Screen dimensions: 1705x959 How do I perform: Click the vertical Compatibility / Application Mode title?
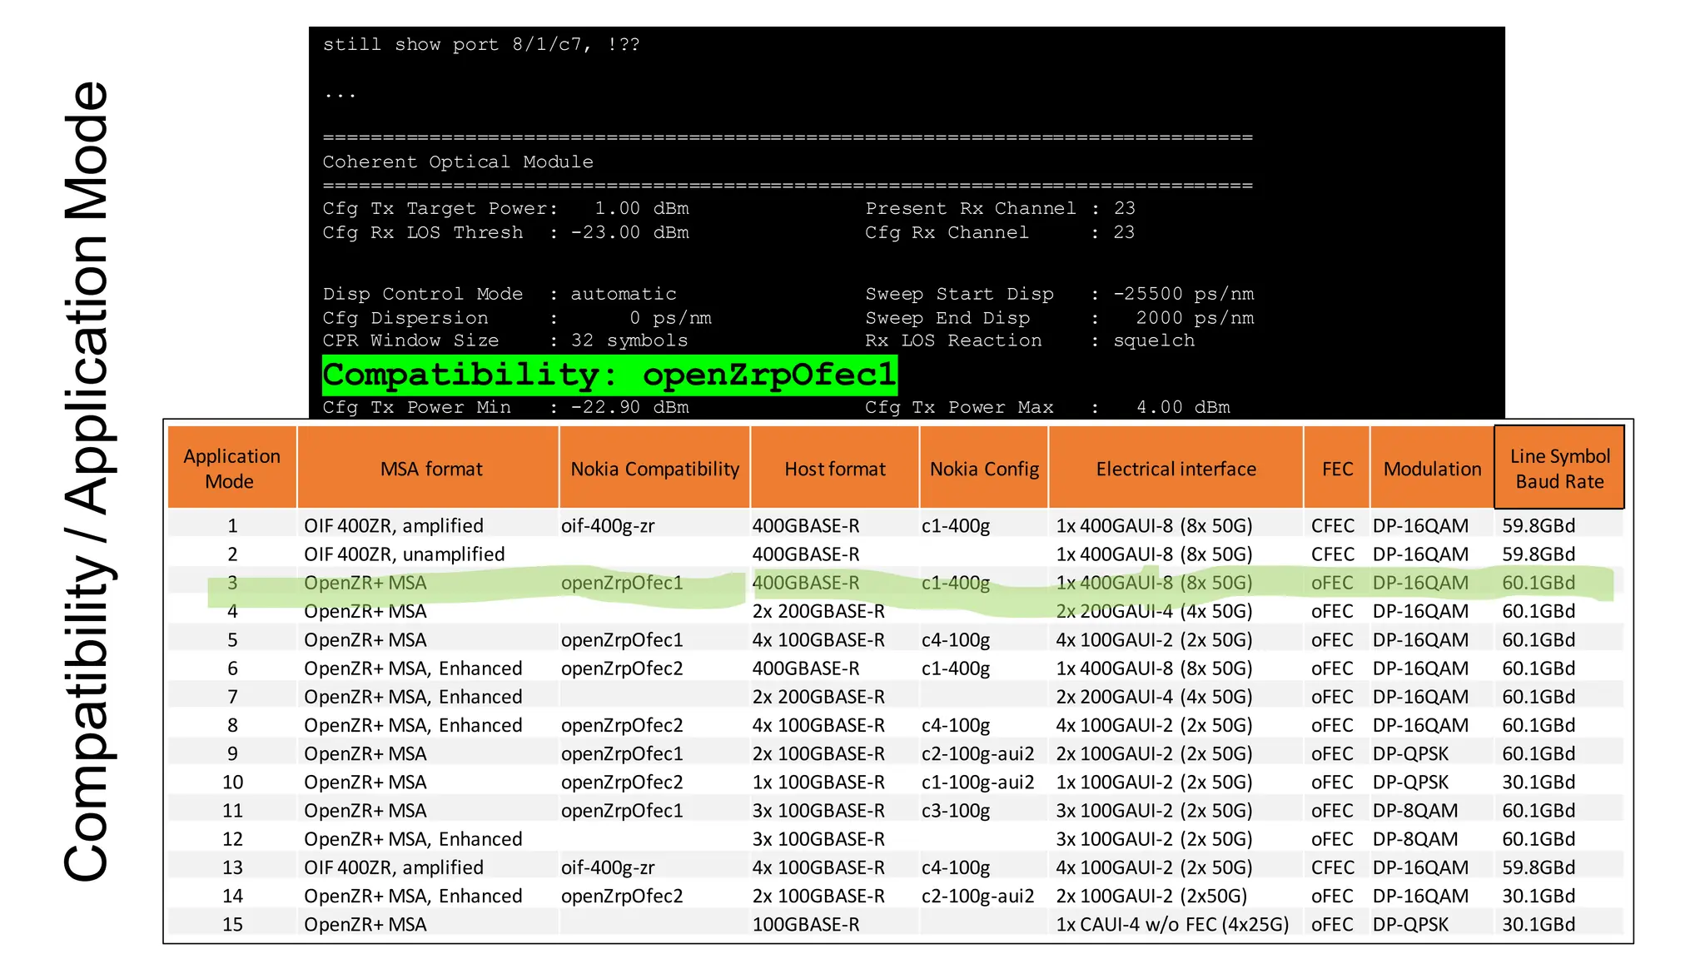click(86, 481)
